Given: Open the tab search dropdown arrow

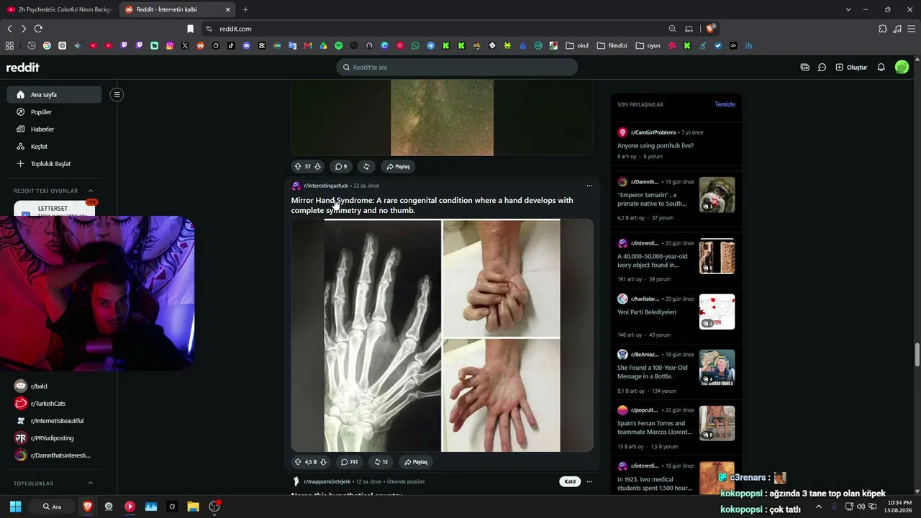Looking at the screenshot, I should [848, 9].
